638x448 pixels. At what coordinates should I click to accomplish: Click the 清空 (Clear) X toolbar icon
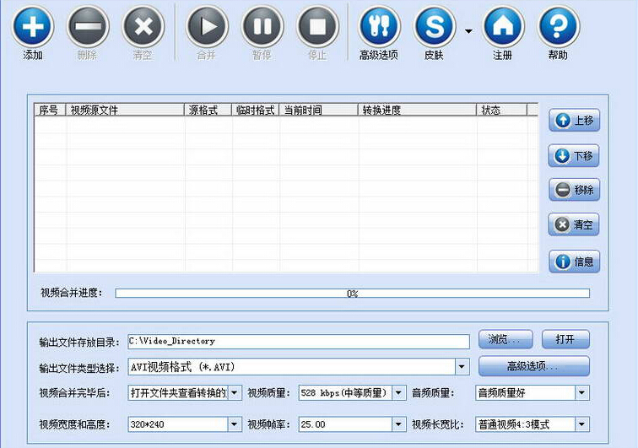[143, 26]
